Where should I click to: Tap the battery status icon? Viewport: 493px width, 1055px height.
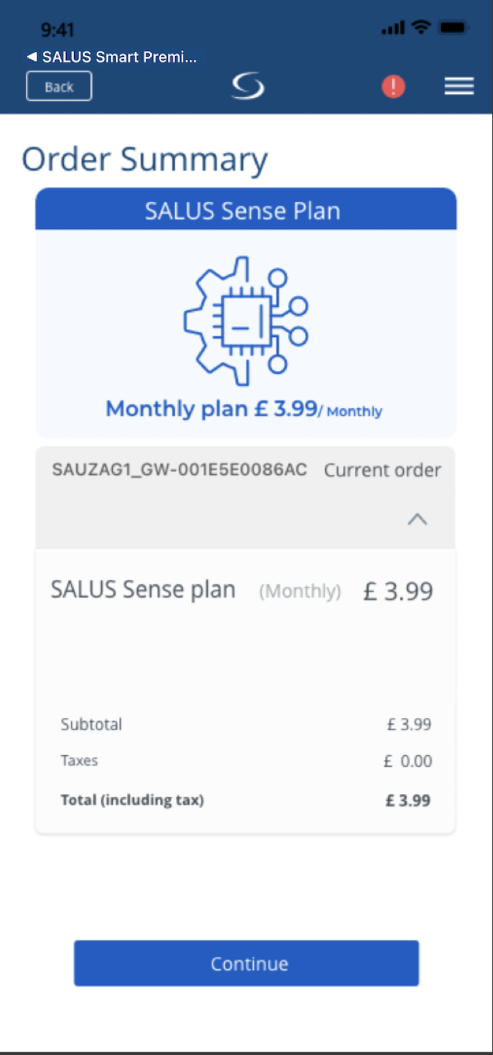[454, 28]
